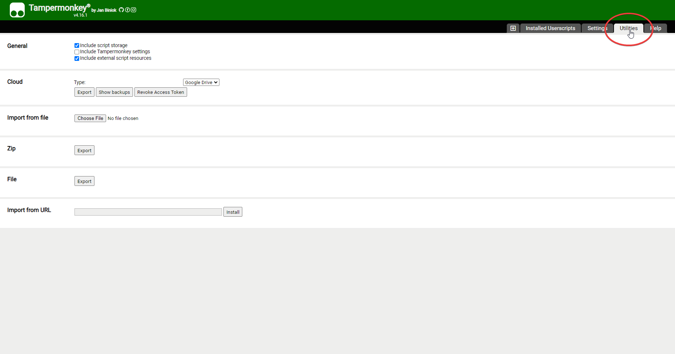
Task: Click Export button in Cloud section
Action: [x=84, y=92]
